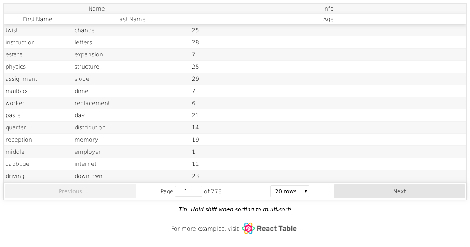
Task: Click the Info group header
Action: pos(328,9)
